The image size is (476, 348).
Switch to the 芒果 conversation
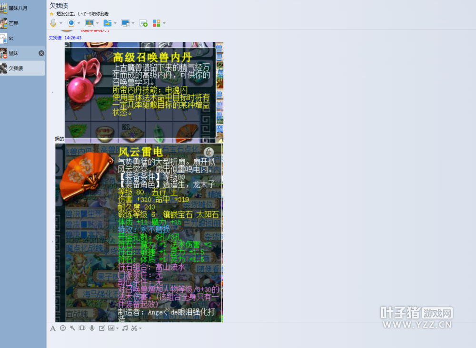[23, 23]
